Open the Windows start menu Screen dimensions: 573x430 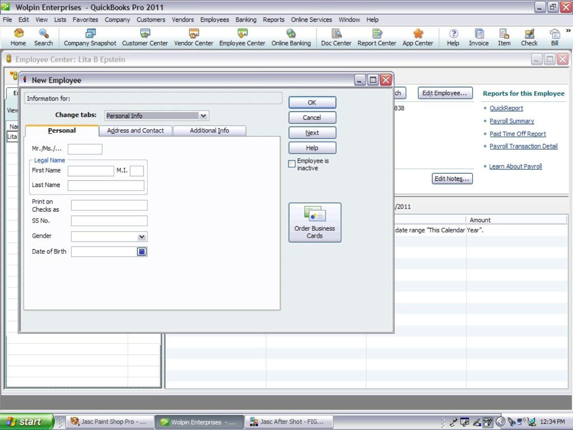pos(27,421)
